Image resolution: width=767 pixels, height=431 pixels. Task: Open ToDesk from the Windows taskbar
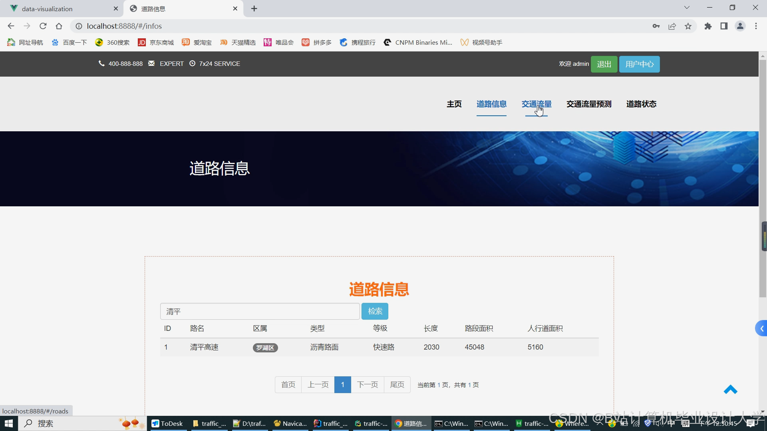[167, 423]
